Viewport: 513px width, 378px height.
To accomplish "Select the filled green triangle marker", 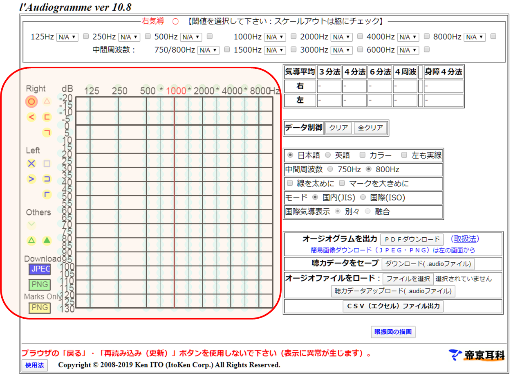I will click(x=47, y=240).
